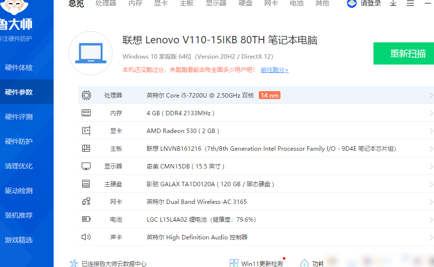Click the memory module icon
The width and height of the screenshot is (434, 267).
pos(86,113)
